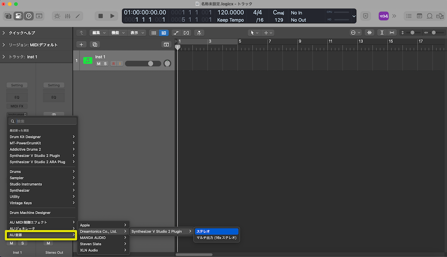Open the snap mode dropdown

355,33
